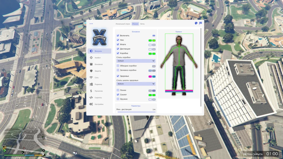Select Визуалы in the sidebar
This screenshot has height=159, width=283.
[99, 51]
